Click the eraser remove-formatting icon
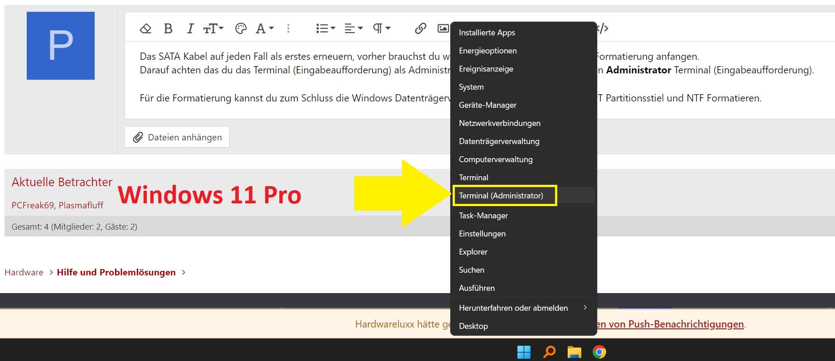The image size is (835, 361). [x=145, y=29]
